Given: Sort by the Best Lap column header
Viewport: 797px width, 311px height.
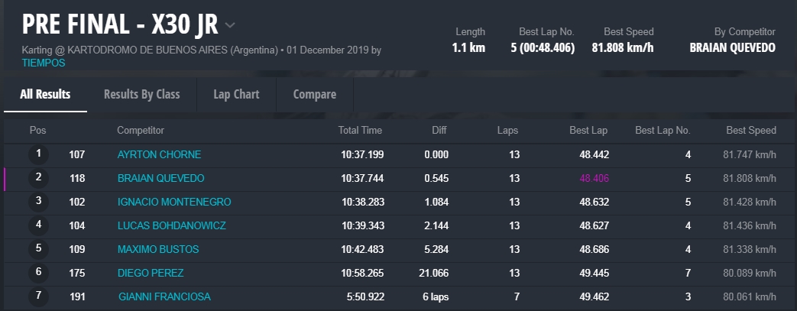Looking at the screenshot, I should pos(588,131).
